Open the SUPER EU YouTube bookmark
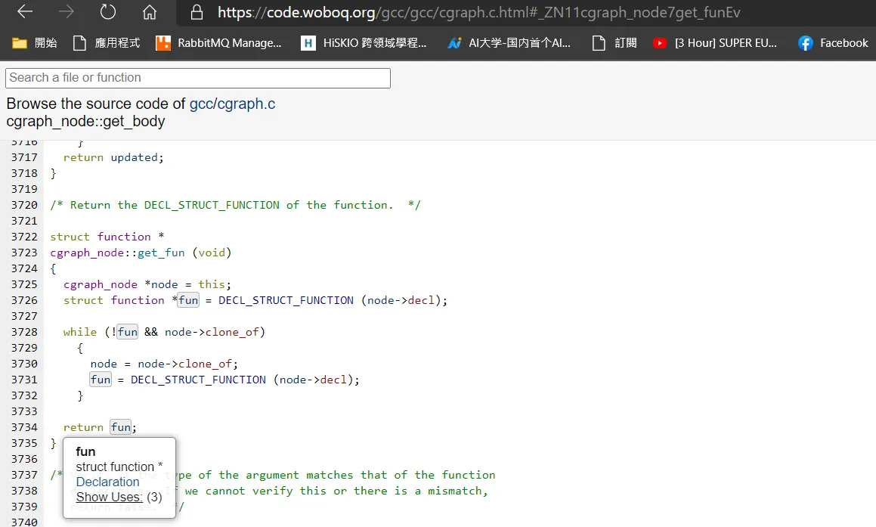 coord(715,43)
